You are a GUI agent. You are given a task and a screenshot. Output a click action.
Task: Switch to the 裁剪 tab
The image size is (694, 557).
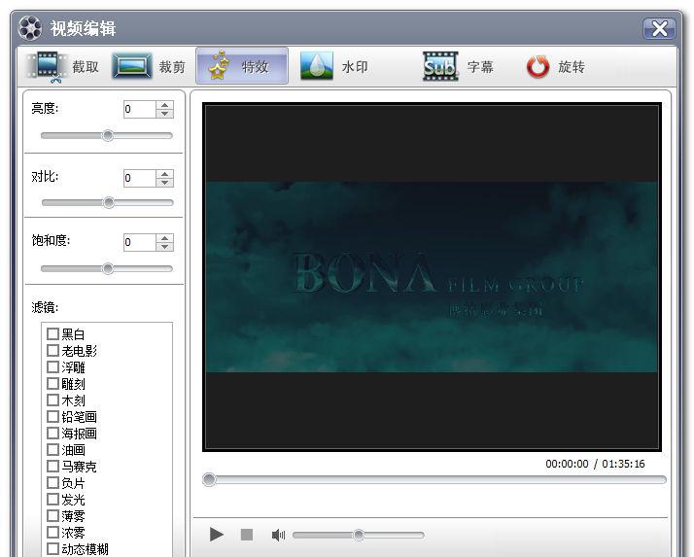149,67
